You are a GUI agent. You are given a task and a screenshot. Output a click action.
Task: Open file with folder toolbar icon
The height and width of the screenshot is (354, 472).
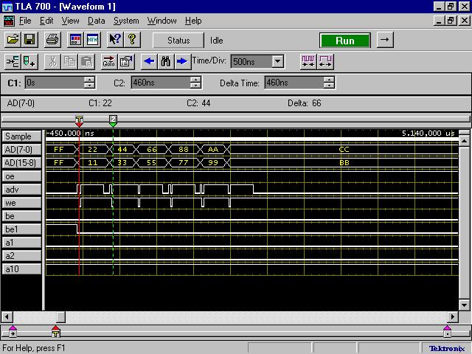(x=13, y=39)
